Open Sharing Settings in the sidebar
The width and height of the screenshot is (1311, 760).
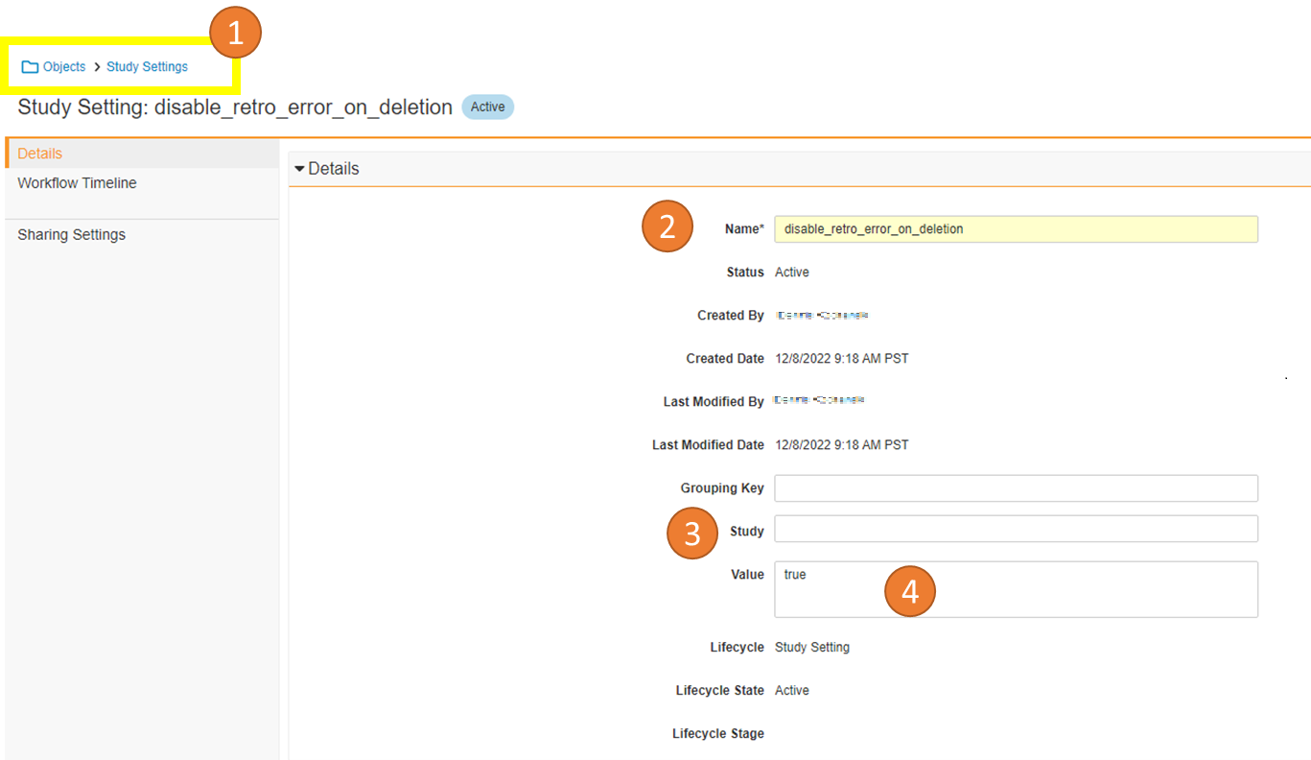coord(71,235)
